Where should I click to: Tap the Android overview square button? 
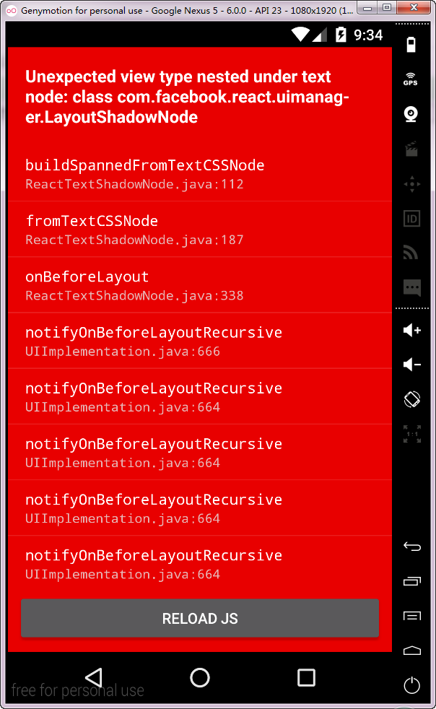306,677
